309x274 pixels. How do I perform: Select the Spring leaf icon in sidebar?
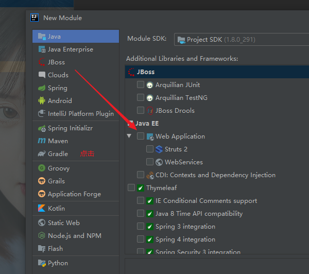tap(42, 88)
